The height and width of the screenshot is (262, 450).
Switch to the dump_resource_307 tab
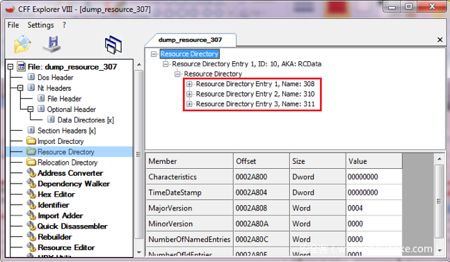(191, 40)
